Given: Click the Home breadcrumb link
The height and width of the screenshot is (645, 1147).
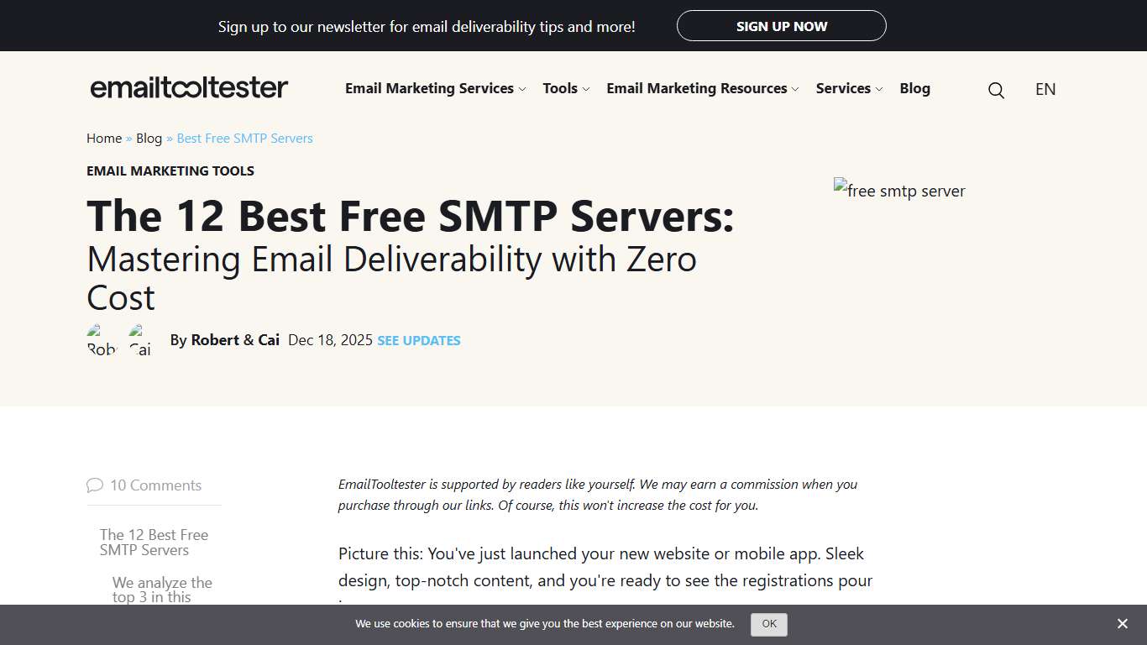Looking at the screenshot, I should [103, 138].
